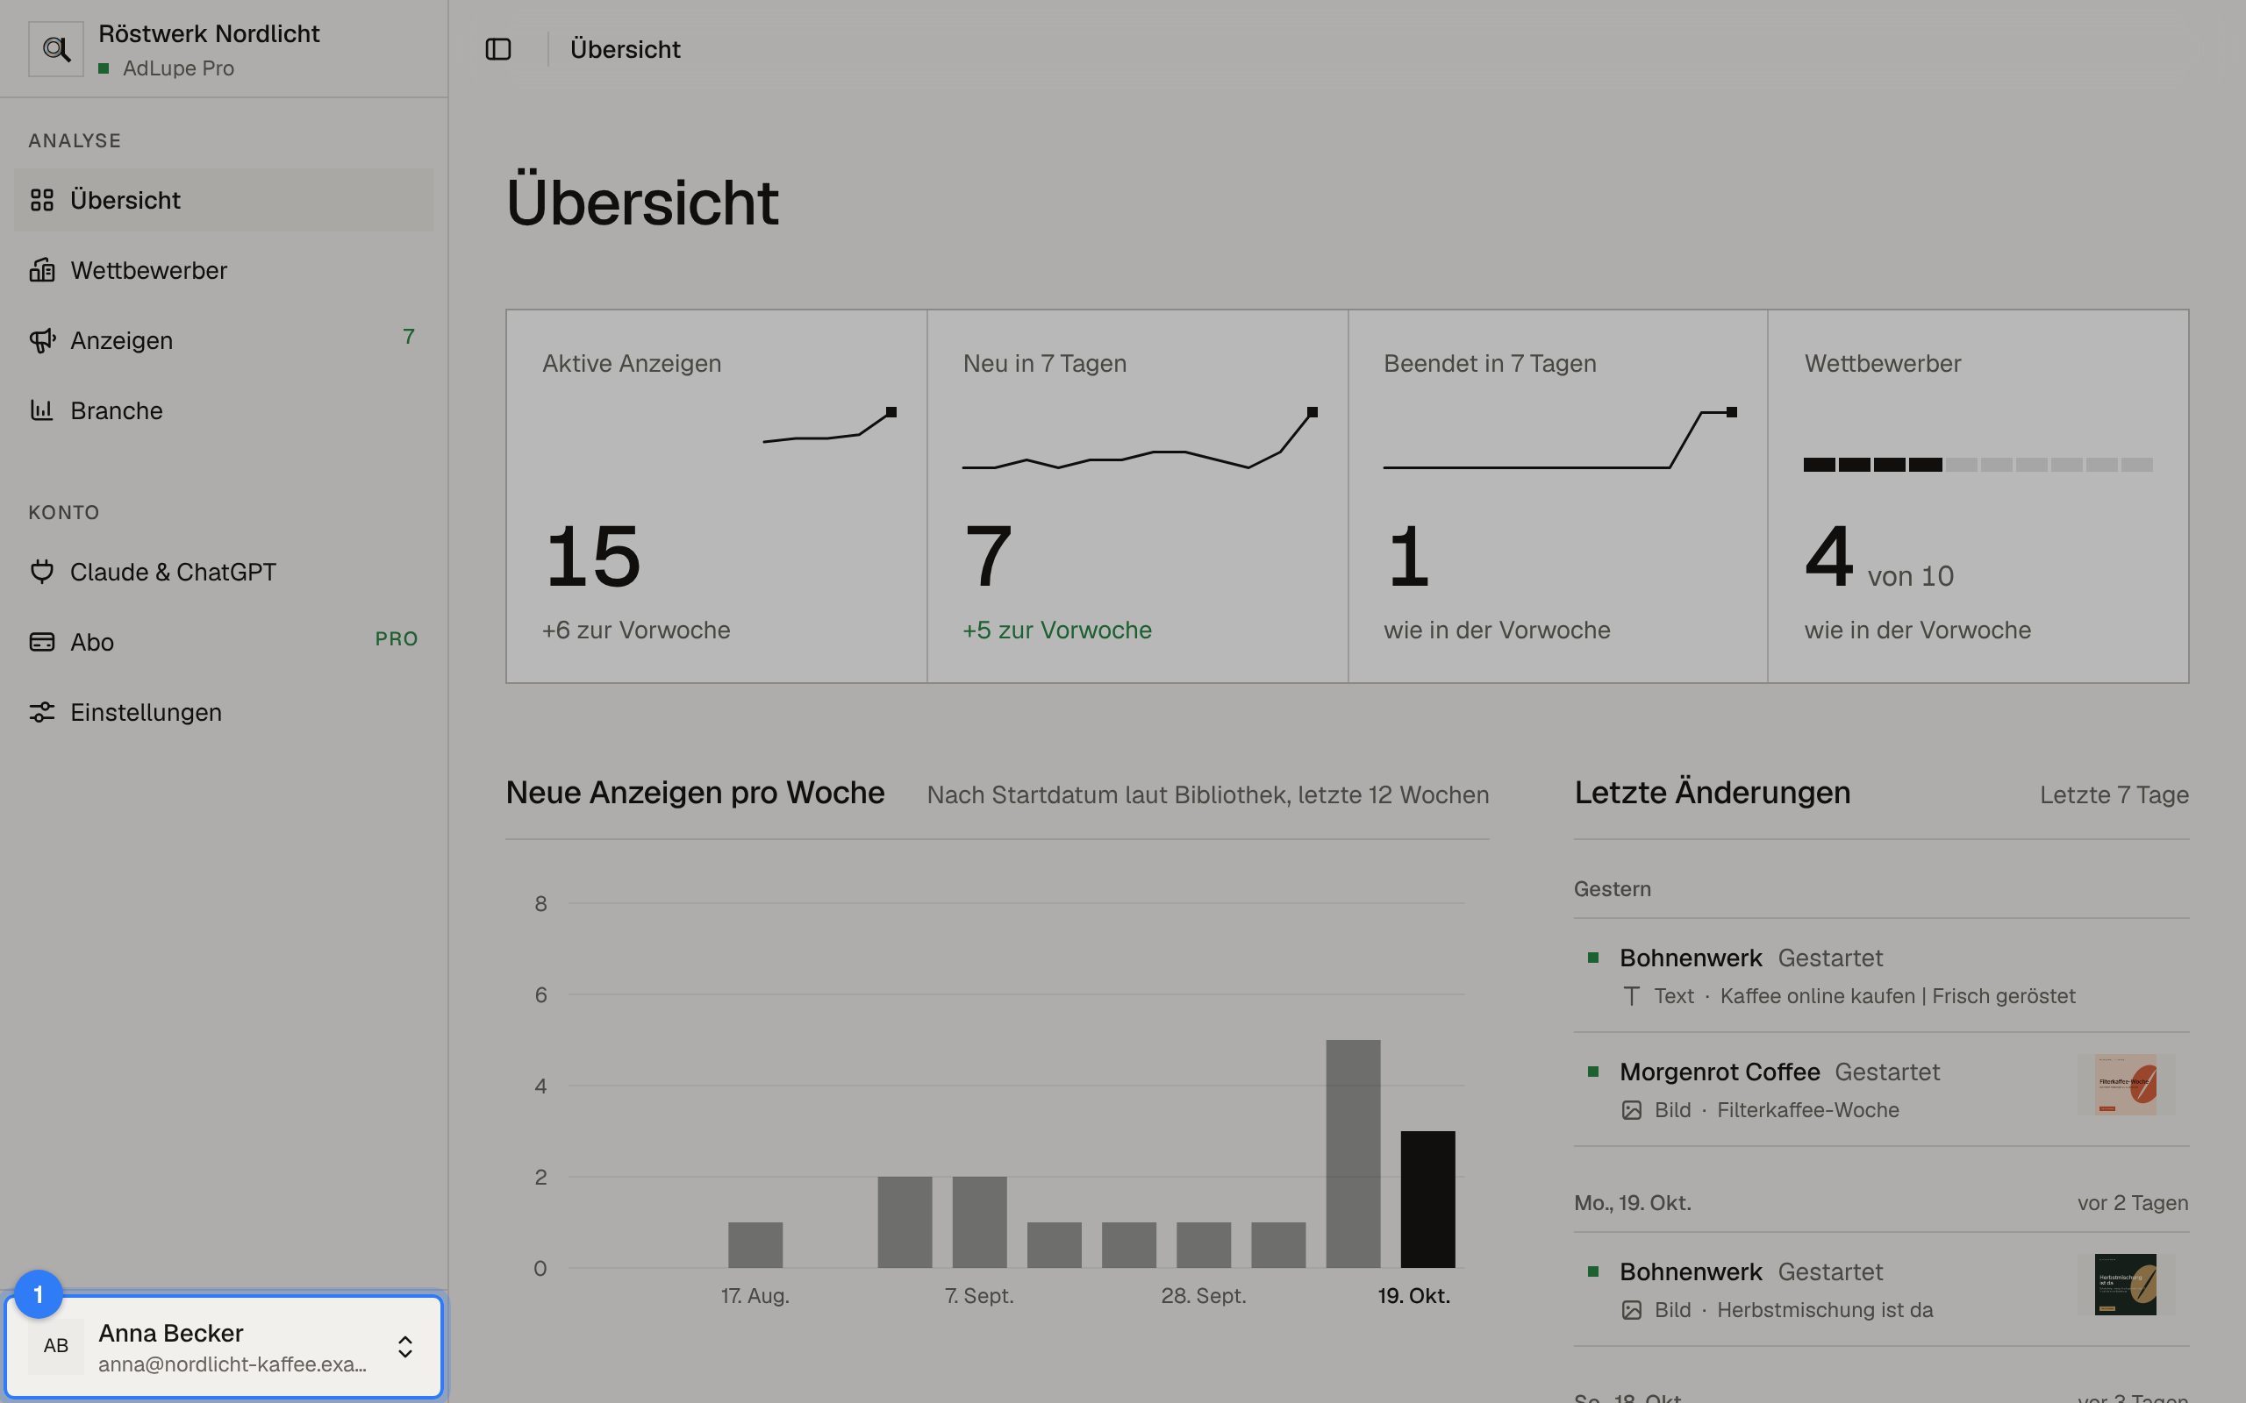Image resolution: width=2246 pixels, height=1403 pixels.
Task: Open Bohnenwerk Gestartet entry under Gestern
Action: click(1881, 975)
